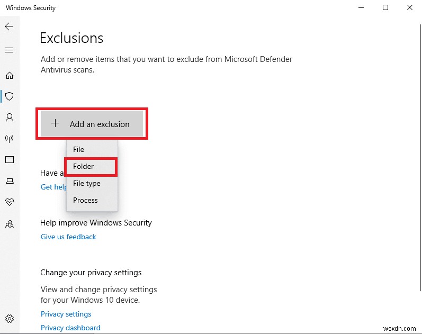Select File type exclusion option
This screenshot has height=334, width=422.
point(87,183)
